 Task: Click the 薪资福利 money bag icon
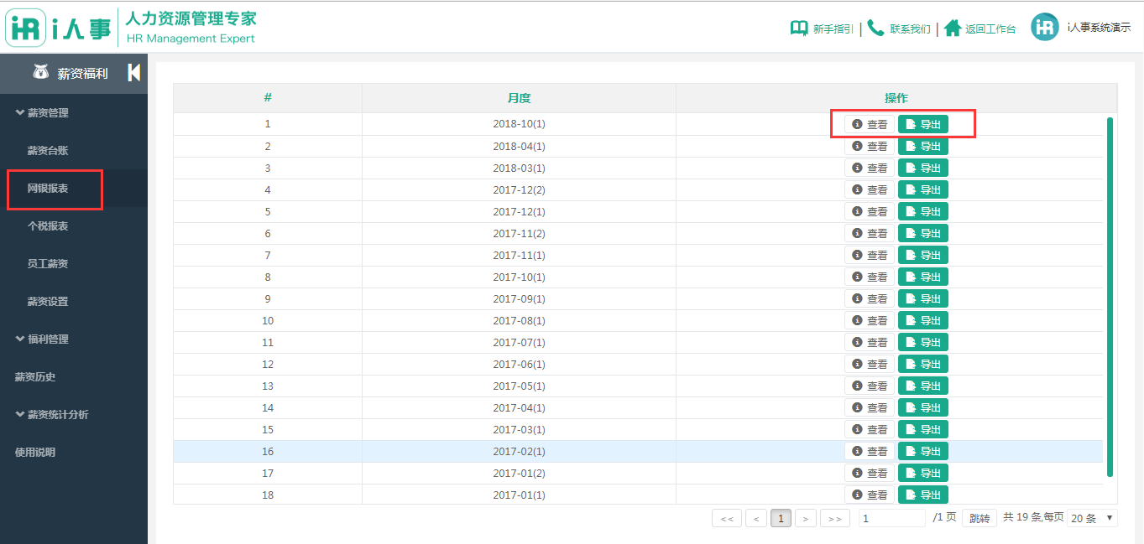(x=40, y=72)
